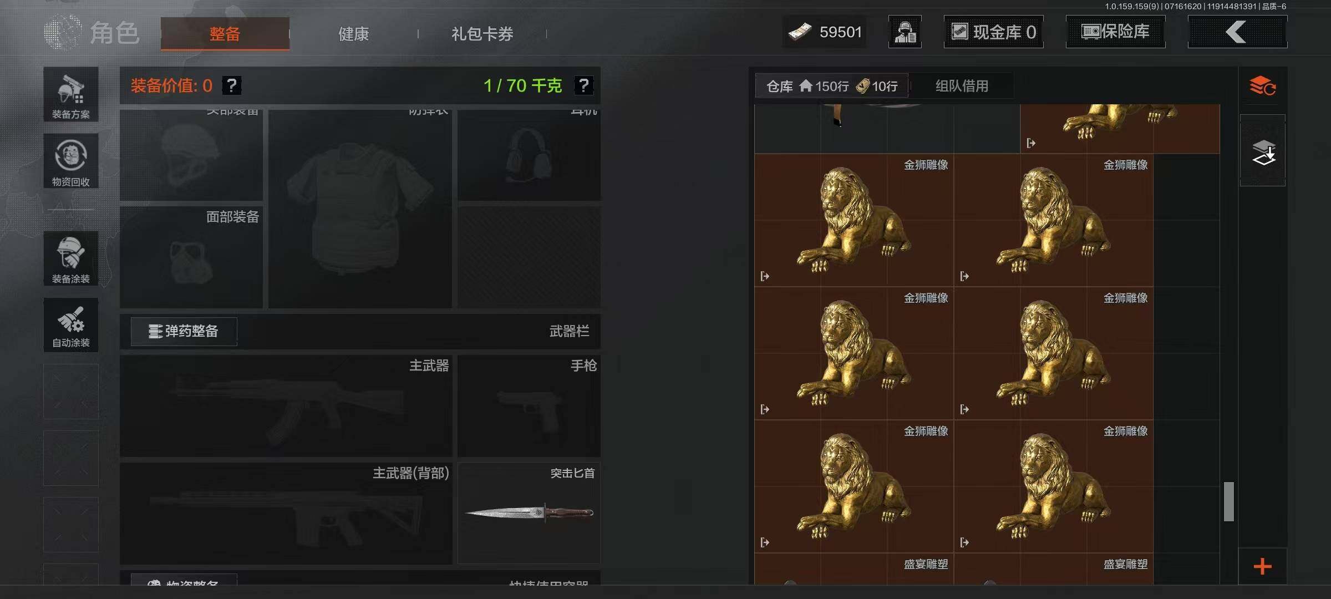Click the help question mark beside 装备价值
The height and width of the screenshot is (599, 1331).
(232, 85)
